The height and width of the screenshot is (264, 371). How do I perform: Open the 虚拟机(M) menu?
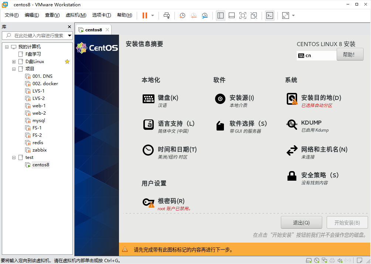tap(76, 15)
